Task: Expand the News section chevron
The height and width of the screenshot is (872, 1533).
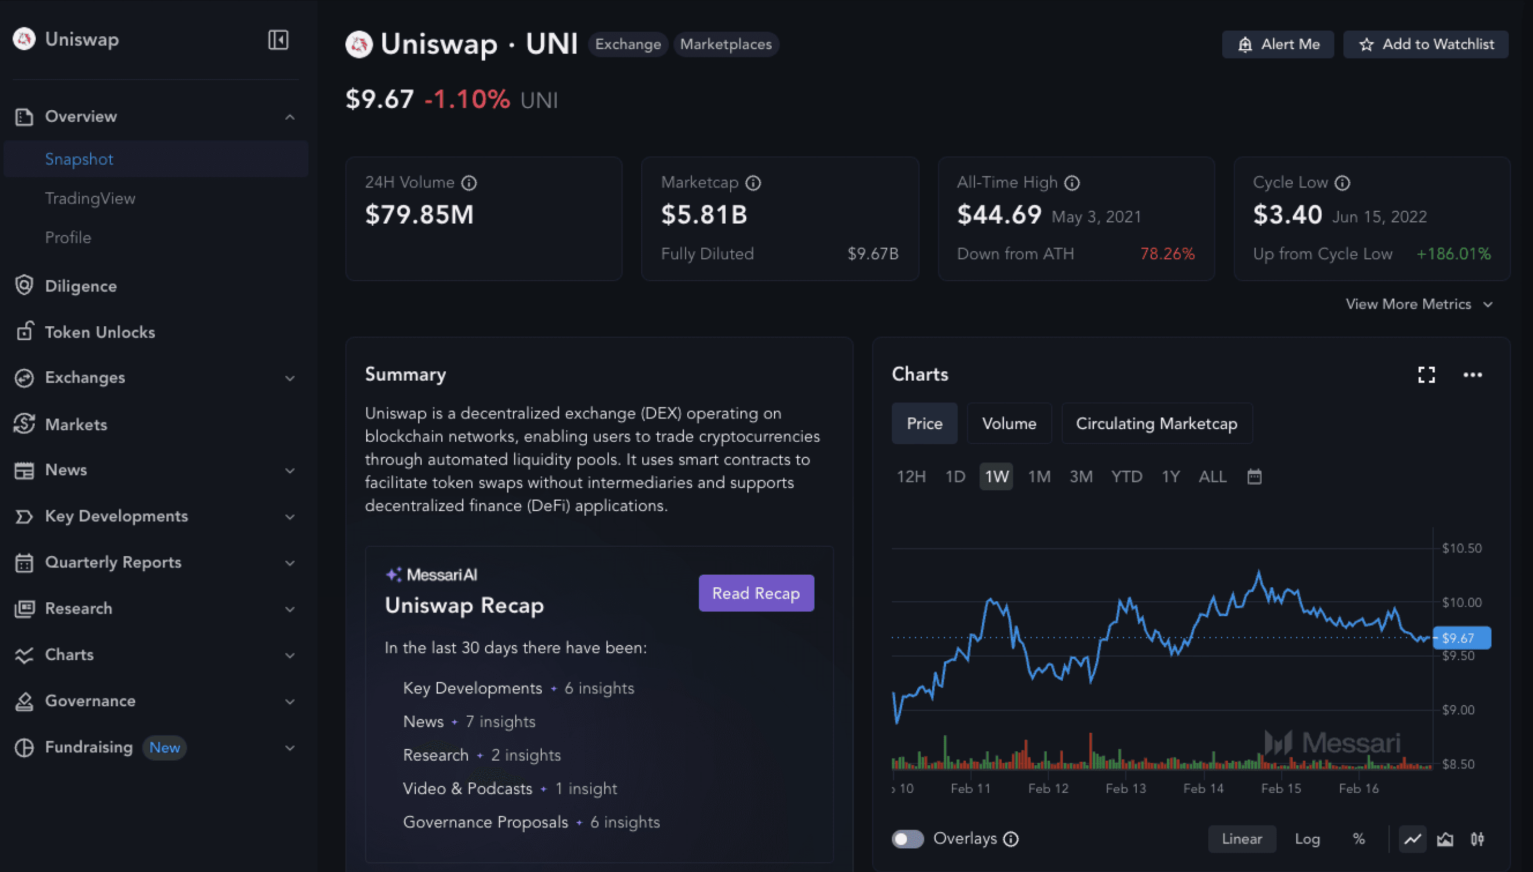Action: (x=290, y=471)
